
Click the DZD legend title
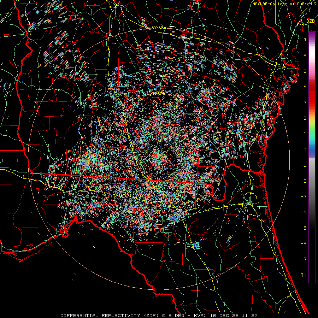310,21
